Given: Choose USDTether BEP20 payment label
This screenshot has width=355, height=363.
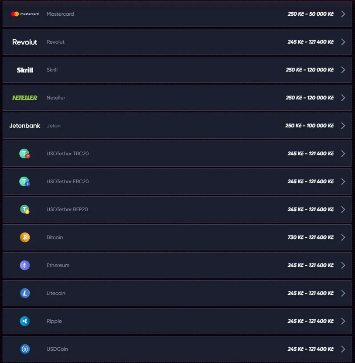Looking at the screenshot, I should [x=67, y=209].
